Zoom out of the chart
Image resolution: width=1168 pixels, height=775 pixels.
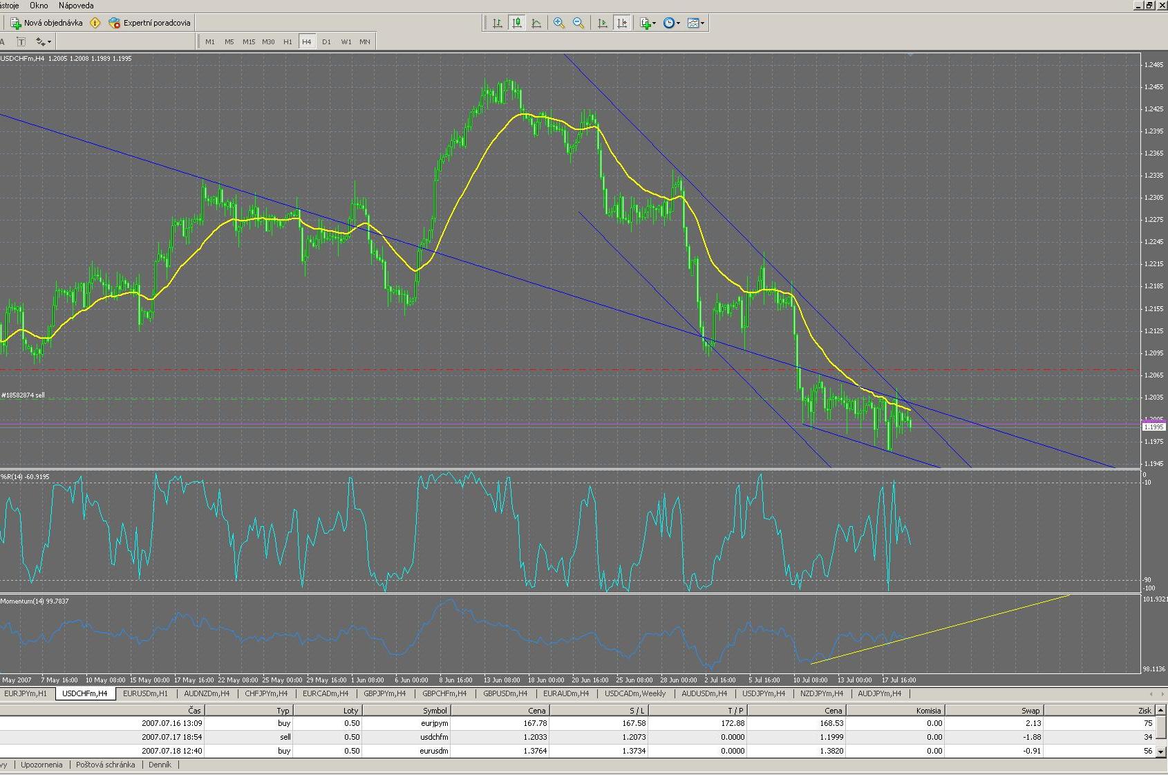578,23
